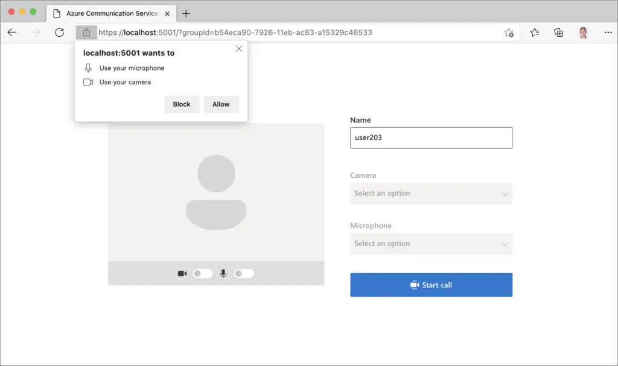Dismiss the permission popup with X
The height and width of the screenshot is (366, 618).
pos(239,49)
